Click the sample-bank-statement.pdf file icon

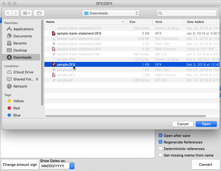pyautogui.click(x=54, y=38)
